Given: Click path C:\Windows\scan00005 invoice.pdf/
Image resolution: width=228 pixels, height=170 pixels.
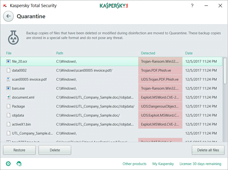Looking at the screenshot, I should (x=84, y=71).
